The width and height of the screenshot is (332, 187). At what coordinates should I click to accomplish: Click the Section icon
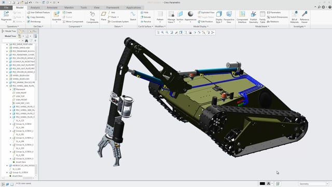[180, 14]
